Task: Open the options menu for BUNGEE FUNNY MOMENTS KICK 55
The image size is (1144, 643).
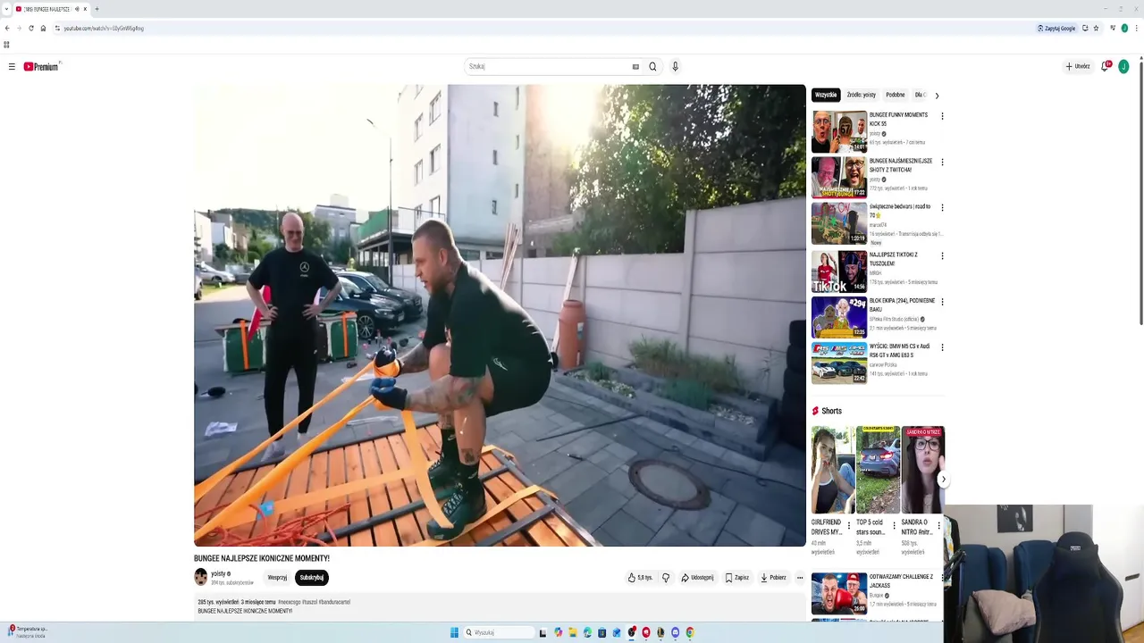Action: 942,116
